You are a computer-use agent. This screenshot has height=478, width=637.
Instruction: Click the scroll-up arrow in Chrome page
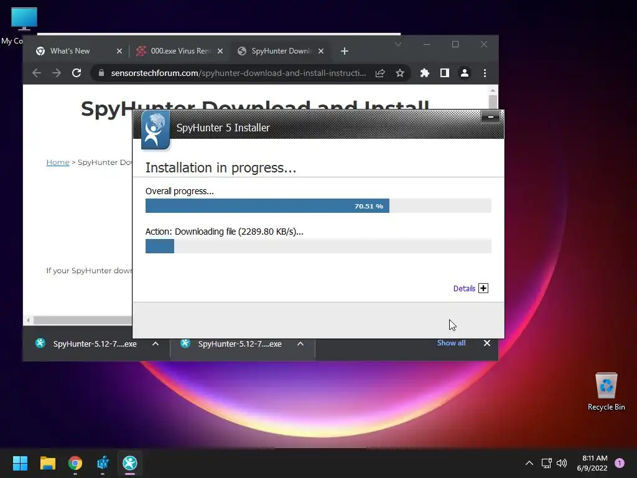493,90
